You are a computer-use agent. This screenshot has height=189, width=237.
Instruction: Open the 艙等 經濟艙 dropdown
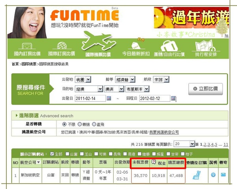click(x=125, y=80)
